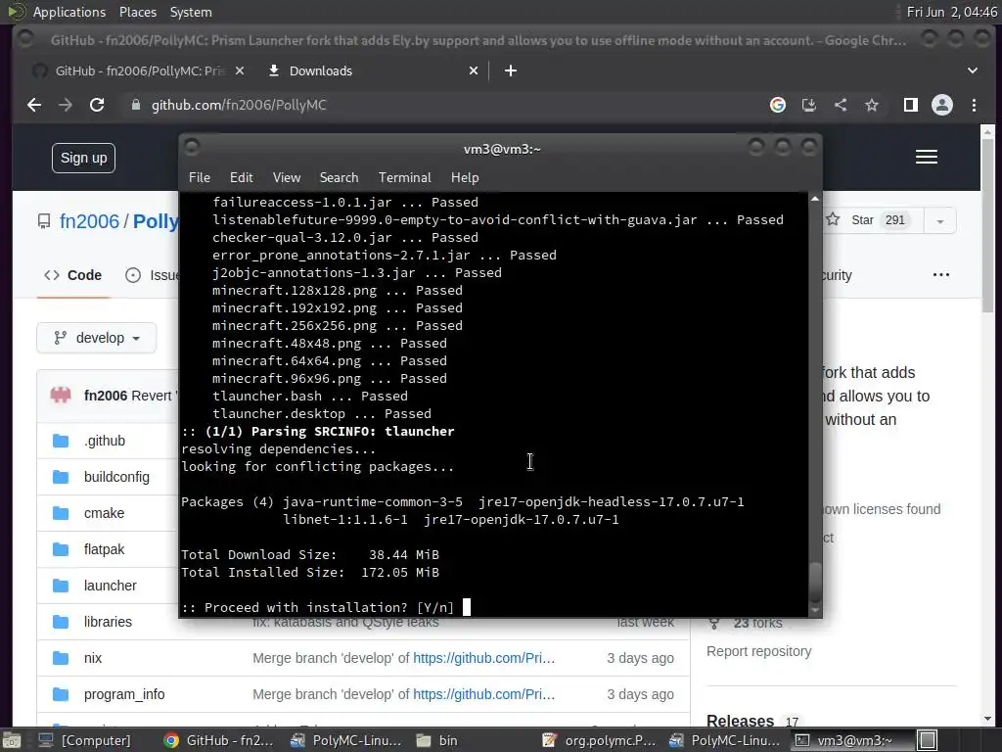
Task: Share this page using the share icon
Action: tap(841, 105)
